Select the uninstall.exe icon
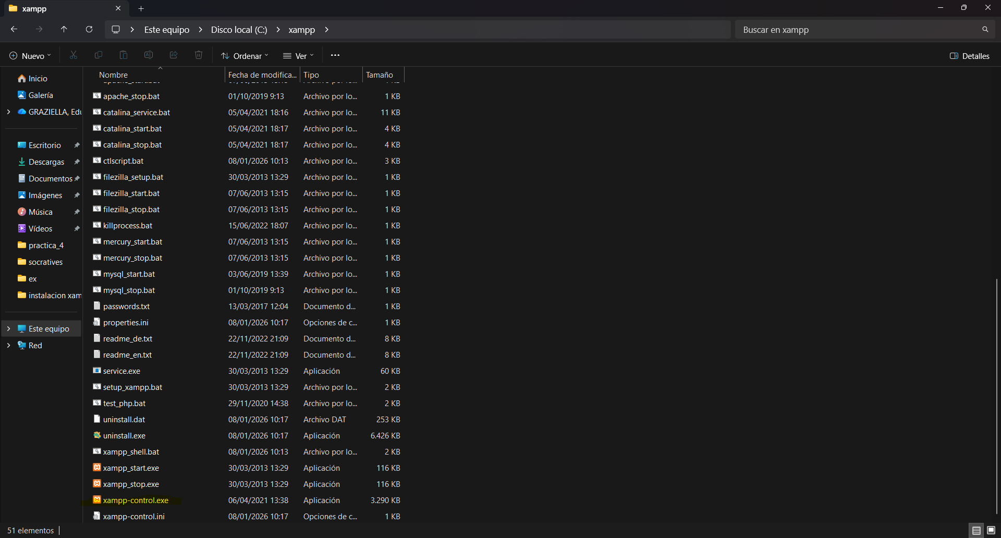This screenshot has width=1001, height=538. [97, 435]
